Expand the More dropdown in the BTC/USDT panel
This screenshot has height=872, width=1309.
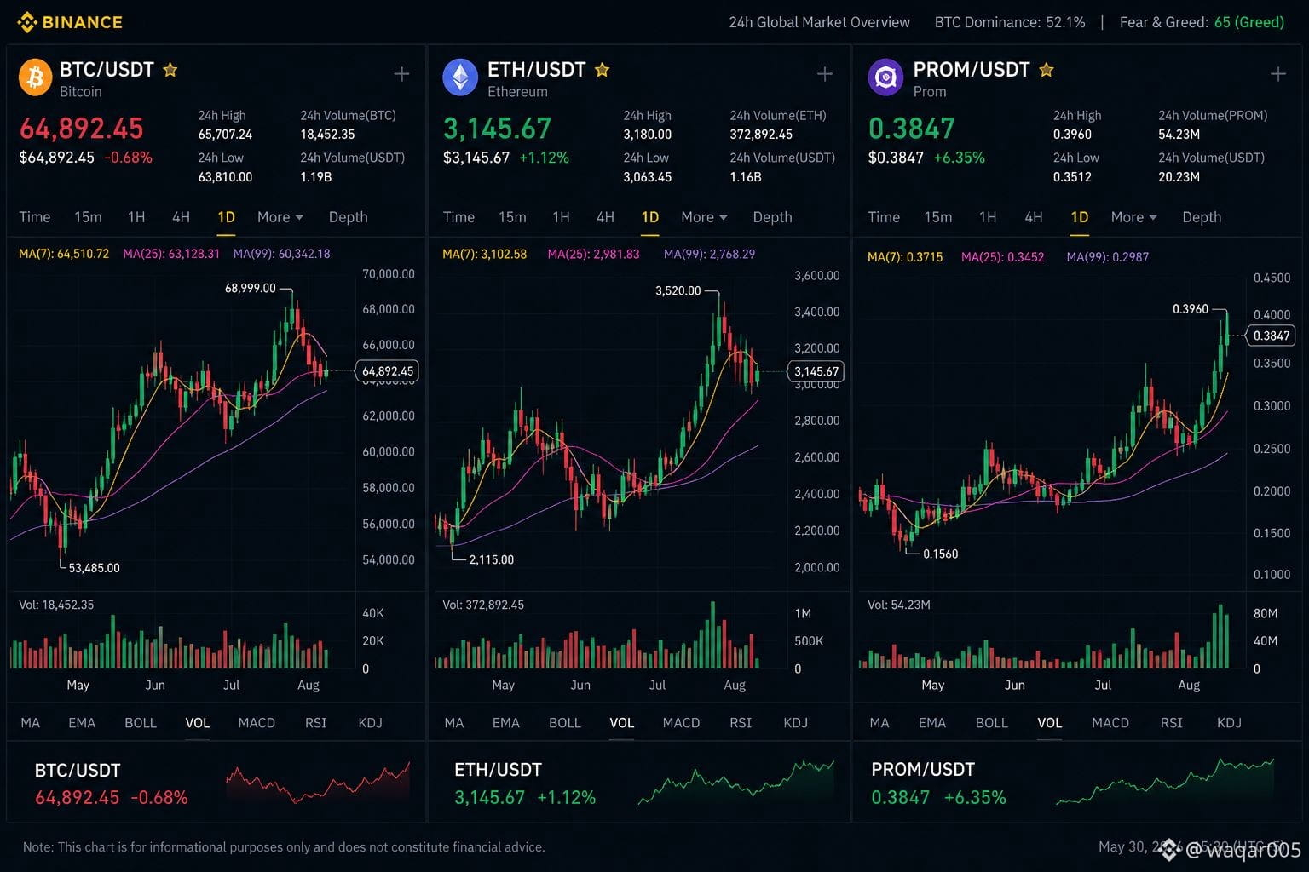pyautogui.click(x=280, y=217)
